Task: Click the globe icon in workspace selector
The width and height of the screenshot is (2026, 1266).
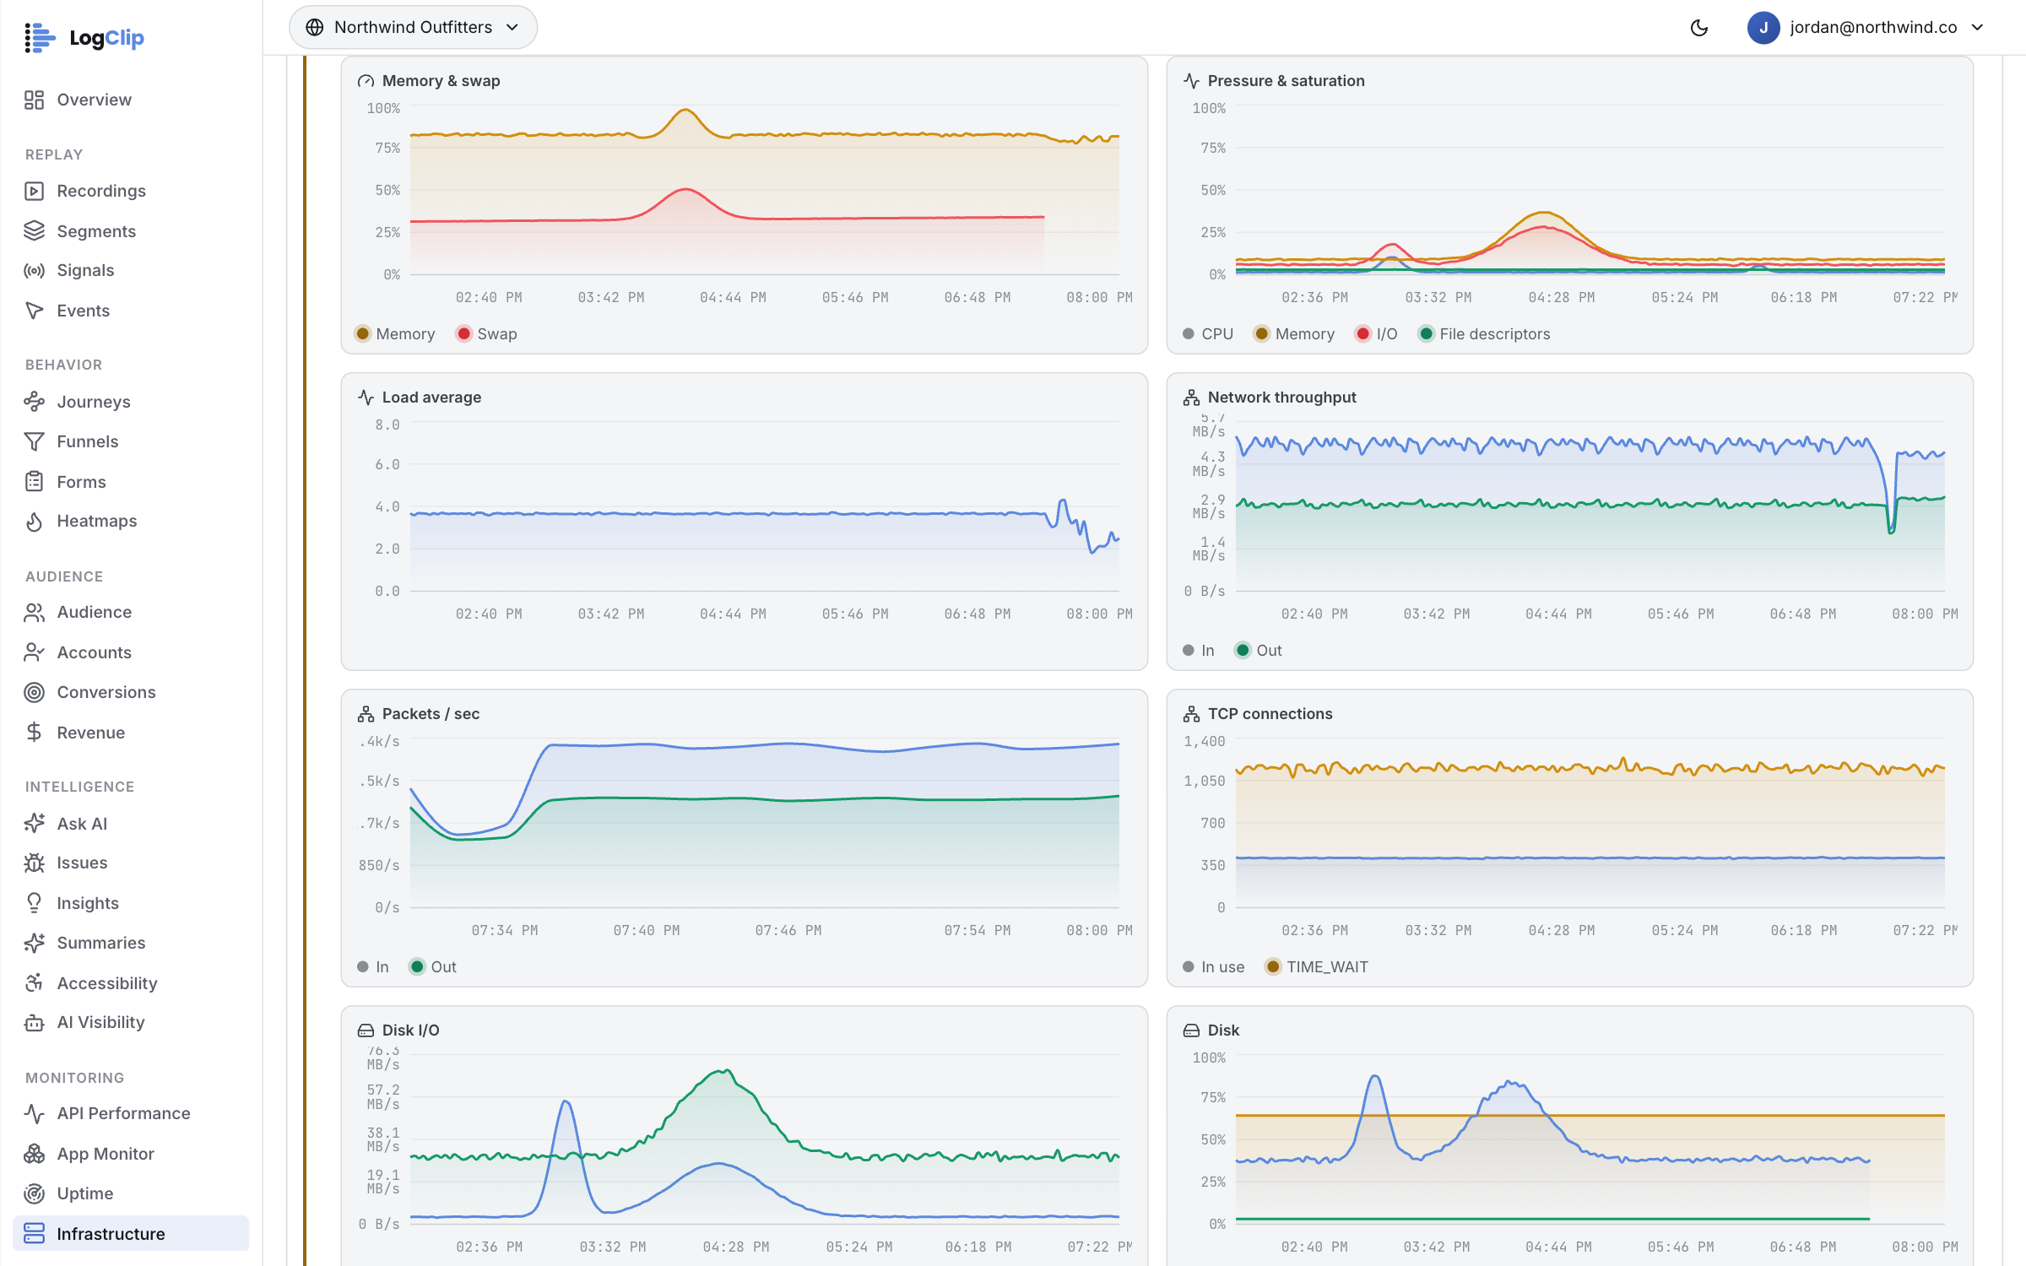Action: click(x=315, y=28)
